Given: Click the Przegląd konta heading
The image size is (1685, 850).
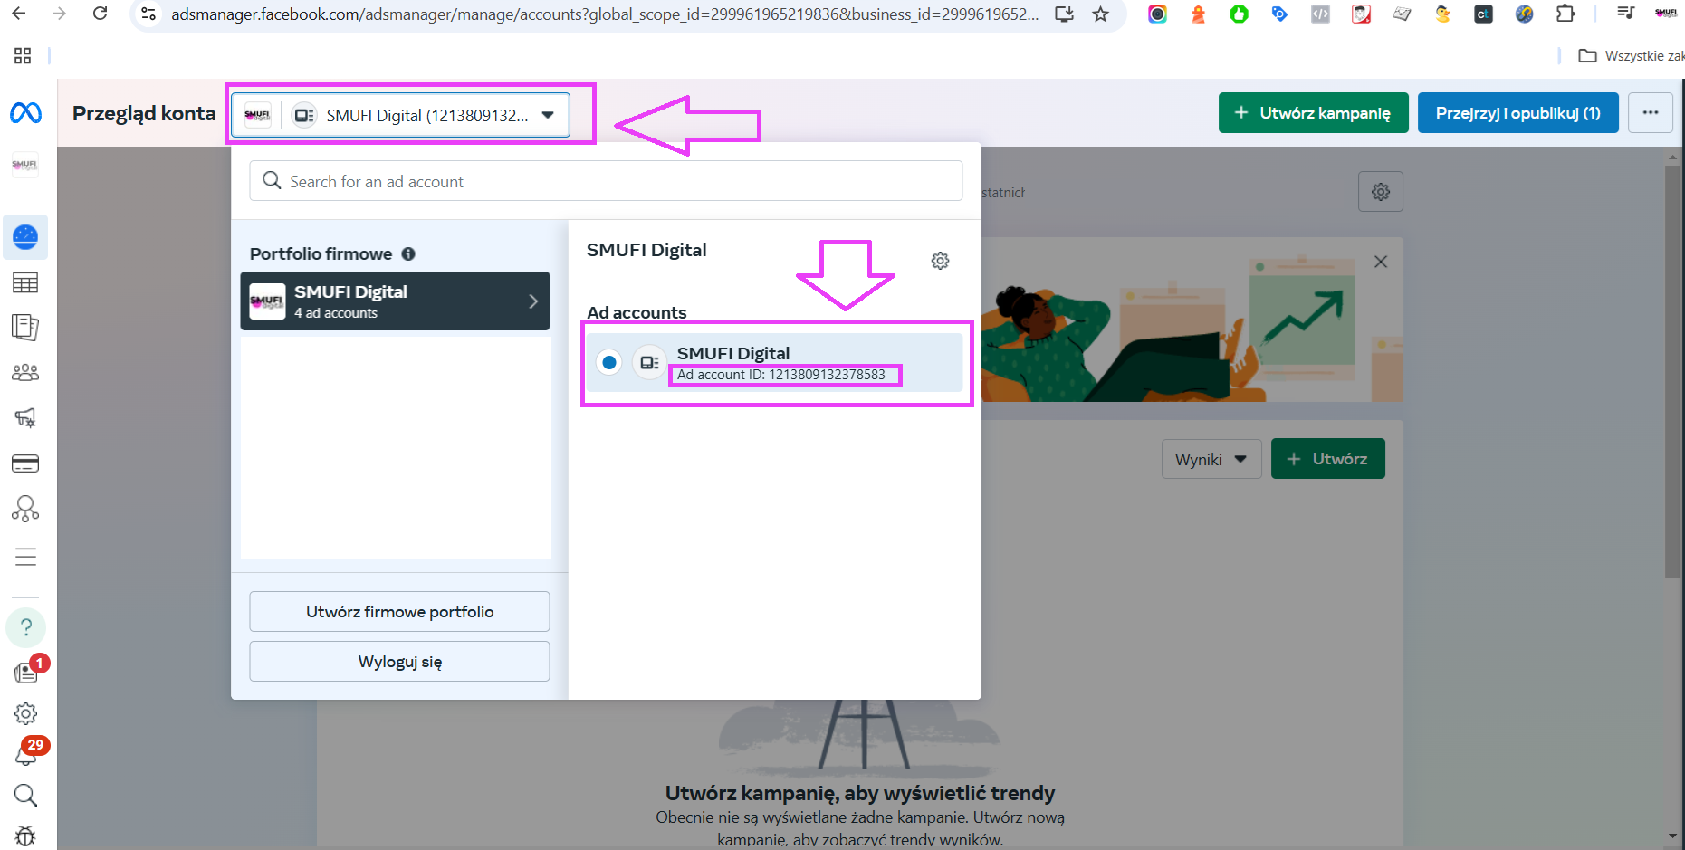Looking at the screenshot, I should [x=144, y=113].
